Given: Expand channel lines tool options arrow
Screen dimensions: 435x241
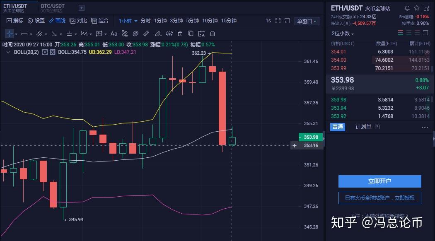Looking at the screenshot, I should point(46,34).
